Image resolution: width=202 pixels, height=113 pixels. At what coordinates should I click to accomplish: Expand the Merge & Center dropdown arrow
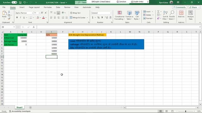87,18
